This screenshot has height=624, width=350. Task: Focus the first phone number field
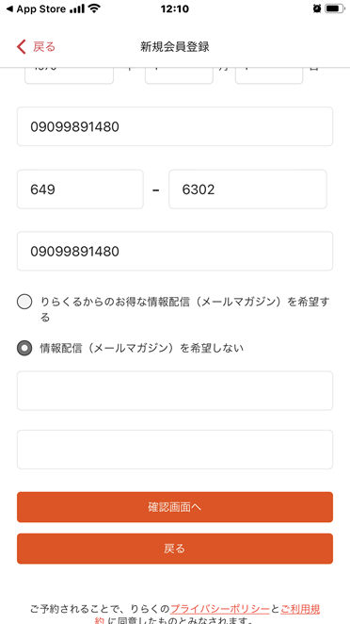175,126
